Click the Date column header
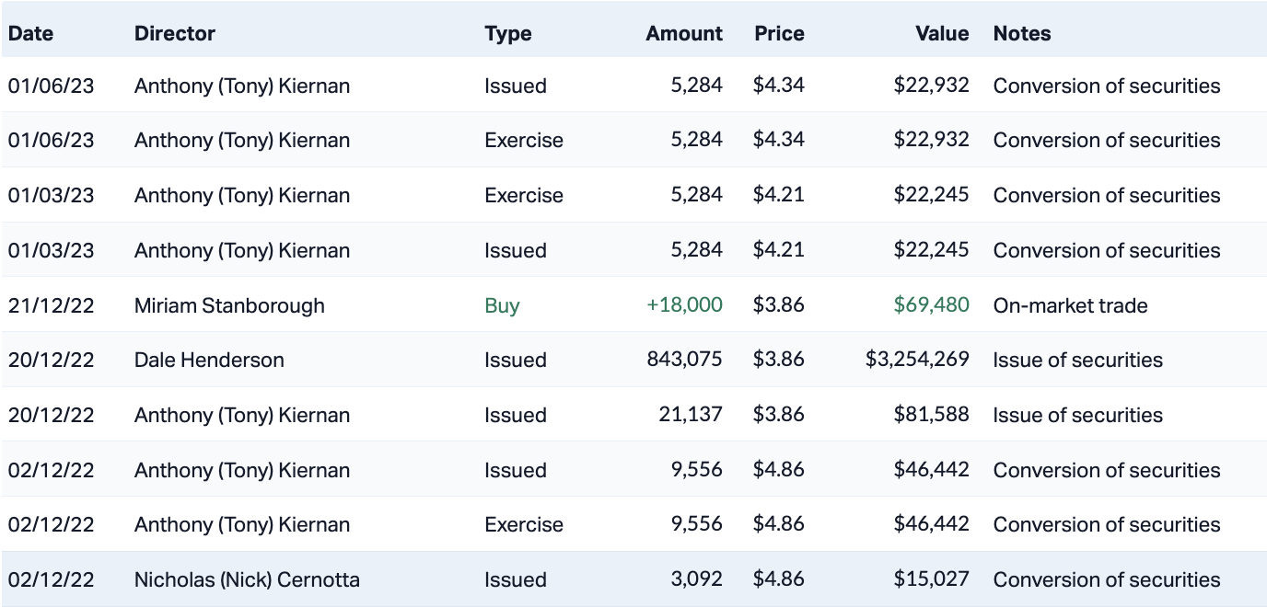 [31, 34]
